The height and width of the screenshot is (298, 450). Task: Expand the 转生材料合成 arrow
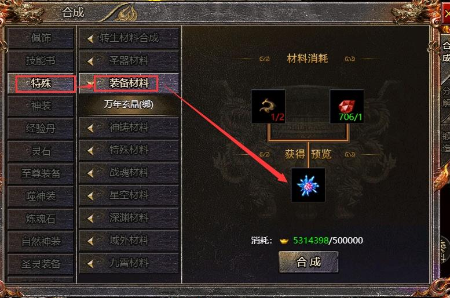[x=90, y=38]
